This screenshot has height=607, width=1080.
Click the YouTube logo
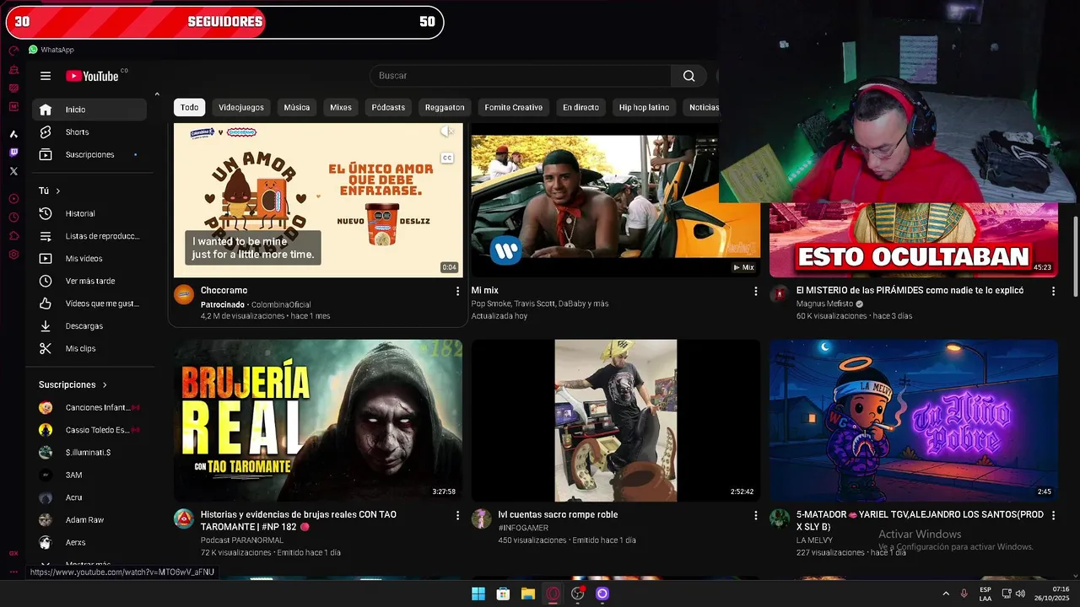(x=93, y=76)
